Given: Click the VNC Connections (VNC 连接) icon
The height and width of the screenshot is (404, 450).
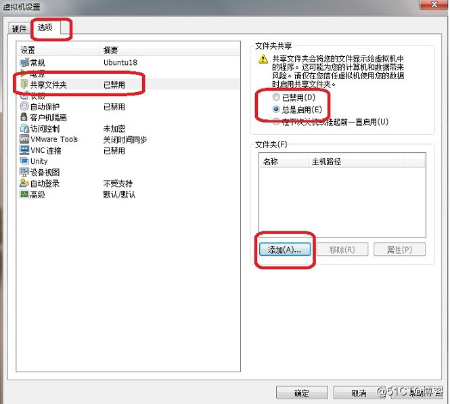Looking at the screenshot, I should [x=24, y=150].
